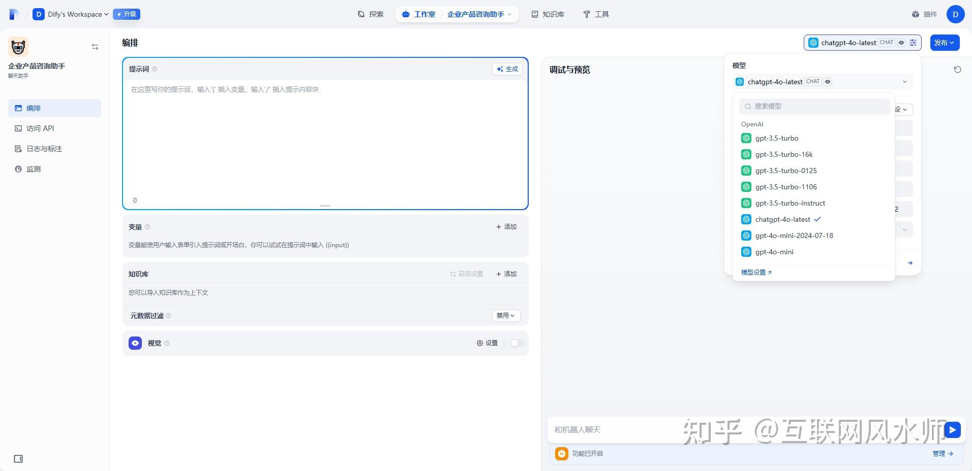The height and width of the screenshot is (471, 972).
Task: Open 插件 plugins page
Action: (x=924, y=14)
